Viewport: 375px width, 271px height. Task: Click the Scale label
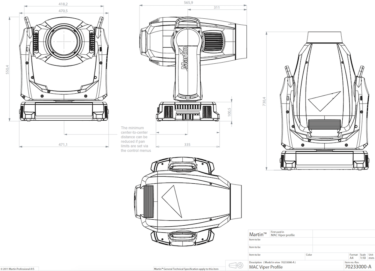pos(363,255)
